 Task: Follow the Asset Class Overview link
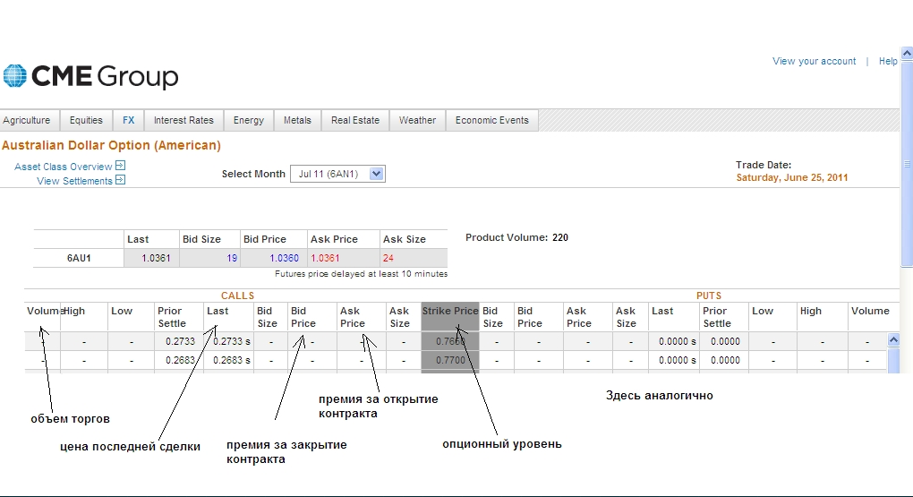coord(63,167)
